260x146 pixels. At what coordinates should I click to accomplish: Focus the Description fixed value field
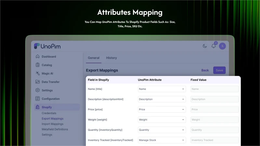tap(214, 99)
